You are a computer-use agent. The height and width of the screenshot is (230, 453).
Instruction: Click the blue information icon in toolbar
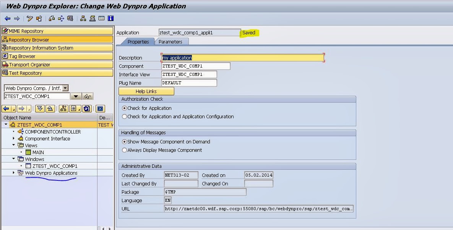pyautogui.click(x=110, y=18)
